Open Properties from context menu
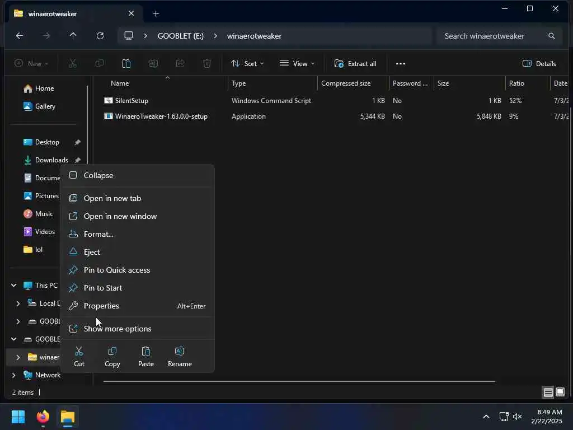This screenshot has width=573, height=430. pos(137,306)
